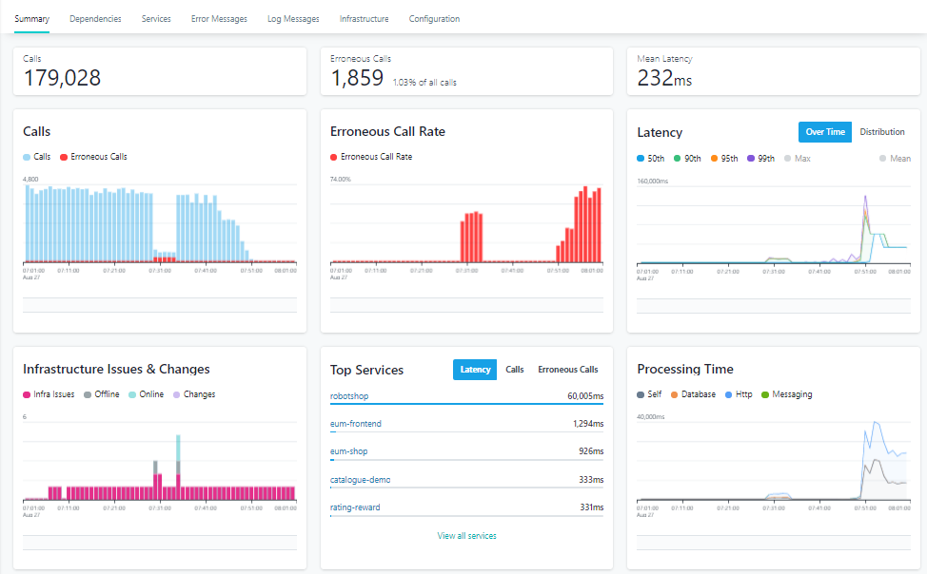927x574 pixels.
Task: Toggle the Database processing time legend
Action: pos(693,393)
